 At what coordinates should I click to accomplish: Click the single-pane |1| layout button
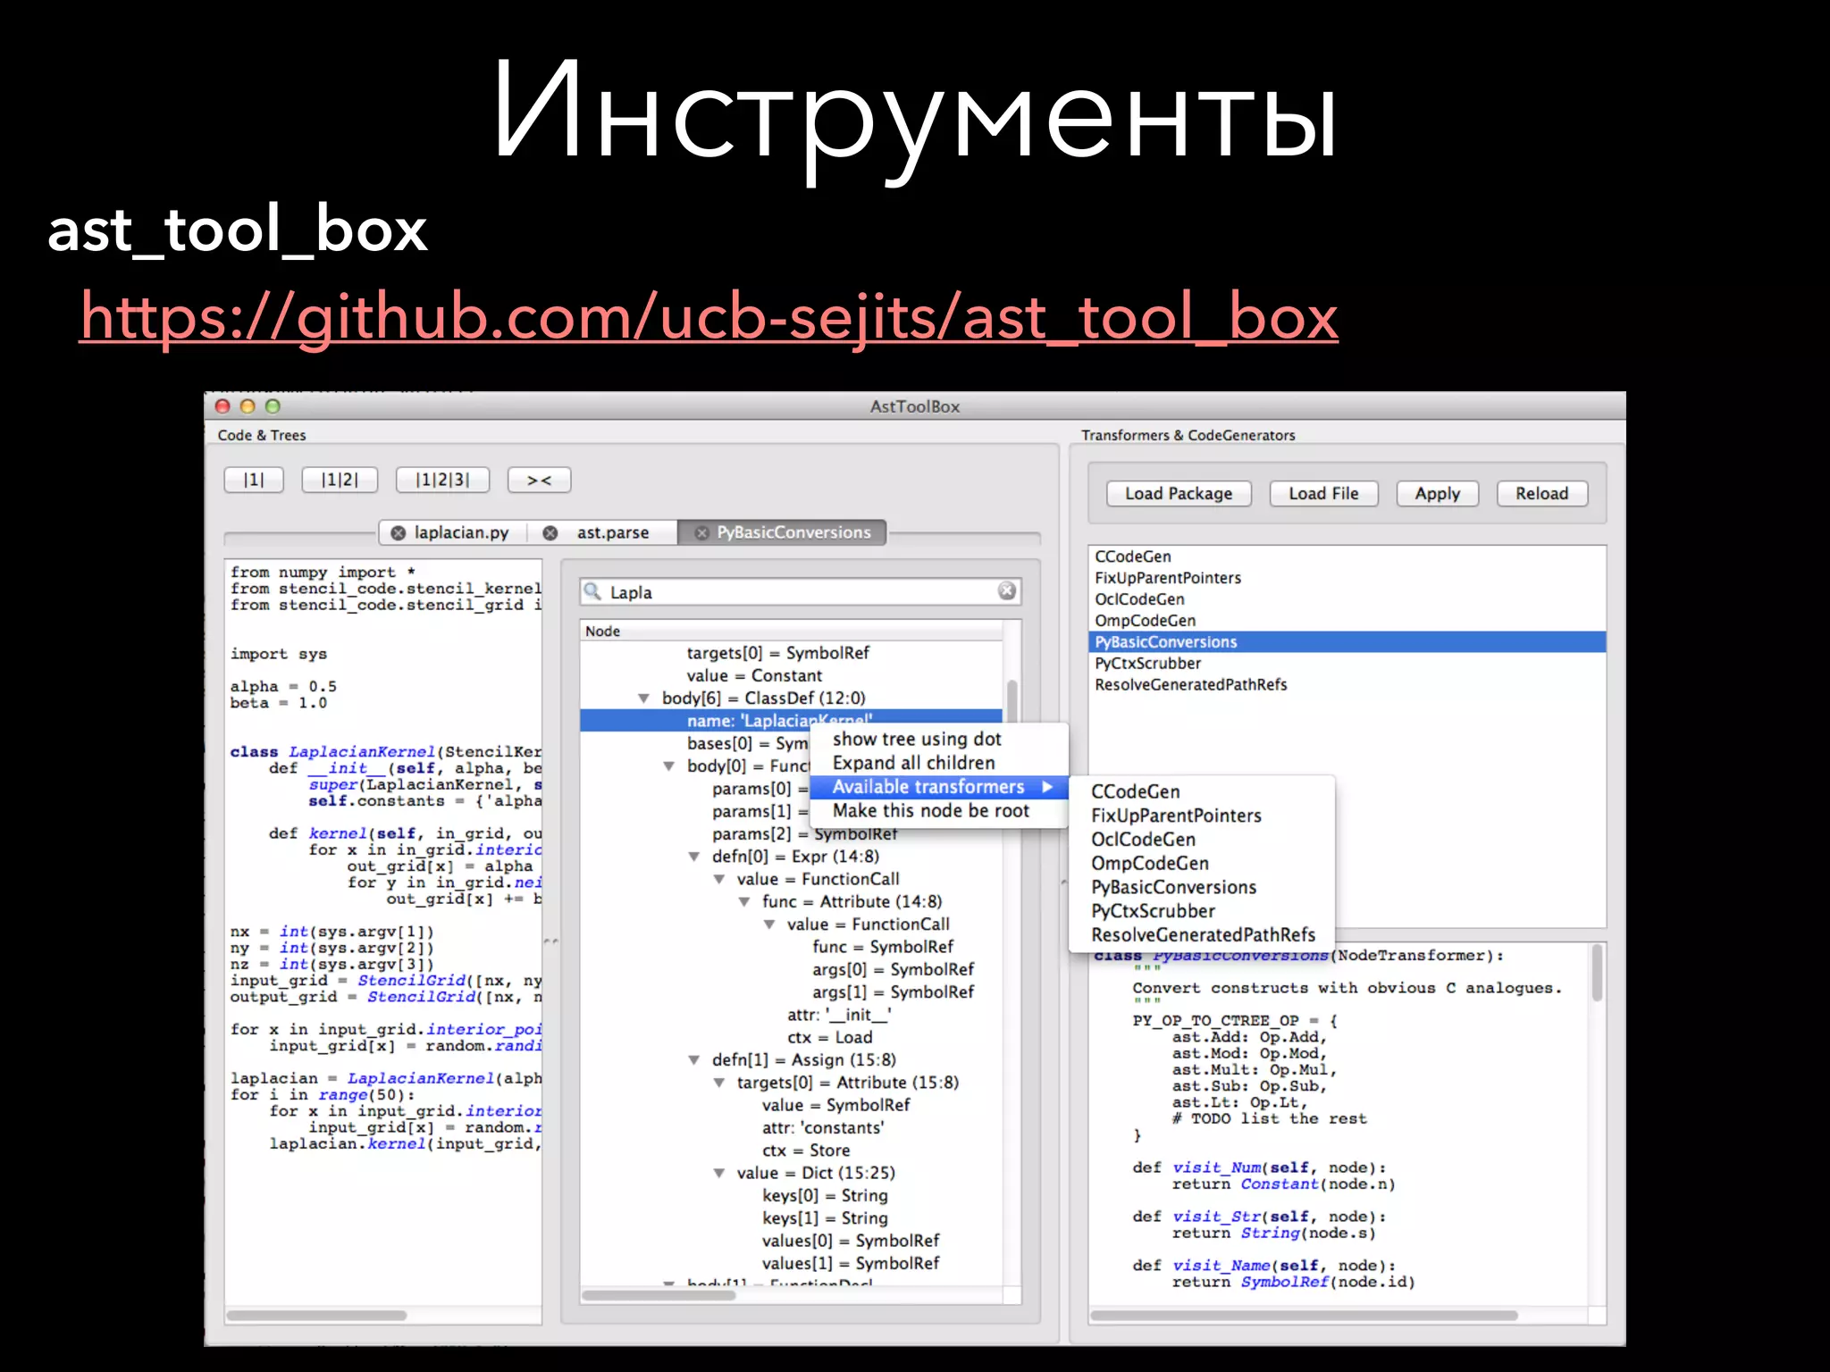[x=254, y=480]
